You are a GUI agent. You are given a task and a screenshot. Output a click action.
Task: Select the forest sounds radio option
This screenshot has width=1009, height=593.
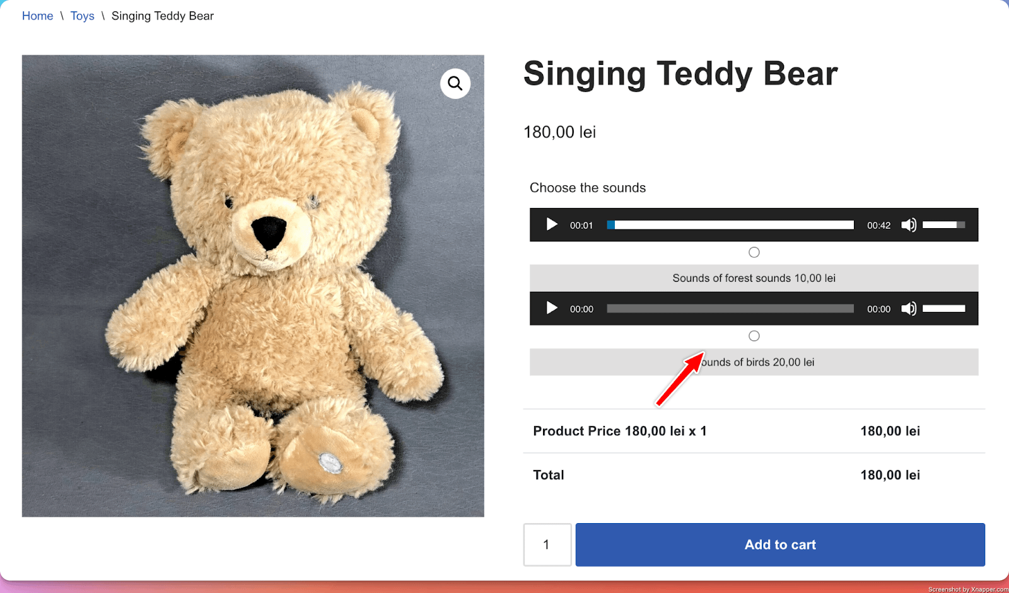[x=754, y=252]
